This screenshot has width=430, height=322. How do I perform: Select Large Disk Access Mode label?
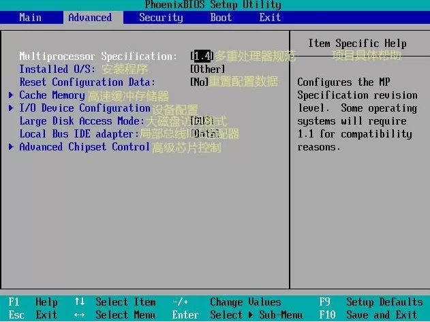click(82, 121)
